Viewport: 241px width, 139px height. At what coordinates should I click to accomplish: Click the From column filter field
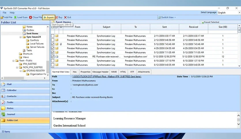78,32
